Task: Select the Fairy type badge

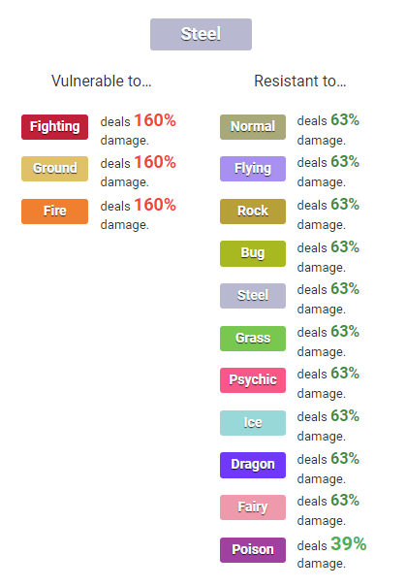Action: click(253, 507)
